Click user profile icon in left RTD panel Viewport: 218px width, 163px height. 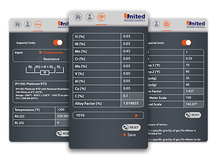click(x=28, y=24)
